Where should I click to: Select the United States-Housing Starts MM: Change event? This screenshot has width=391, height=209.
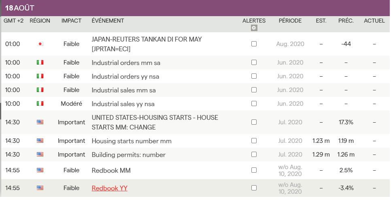[x=155, y=122]
